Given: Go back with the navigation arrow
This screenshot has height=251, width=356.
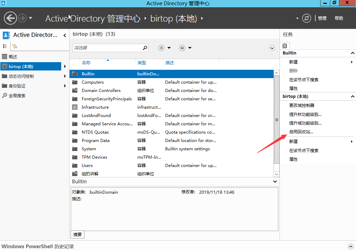Looking at the screenshot, I should (x=10, y=18).
